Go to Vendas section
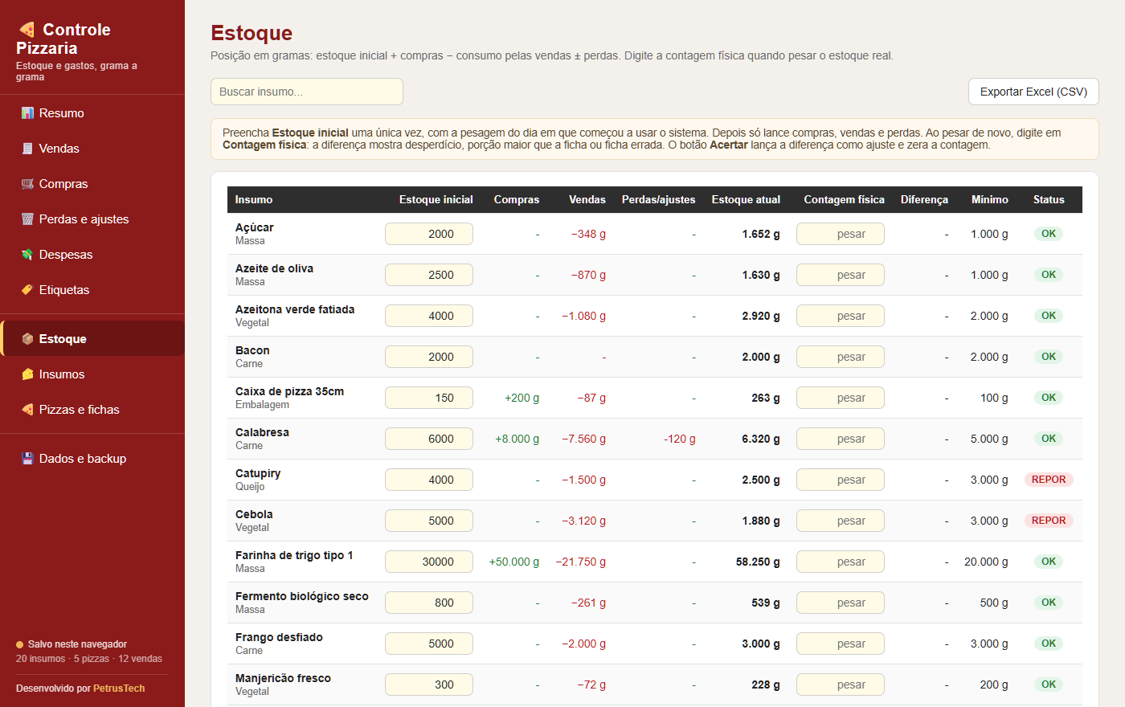 point(92,149)
